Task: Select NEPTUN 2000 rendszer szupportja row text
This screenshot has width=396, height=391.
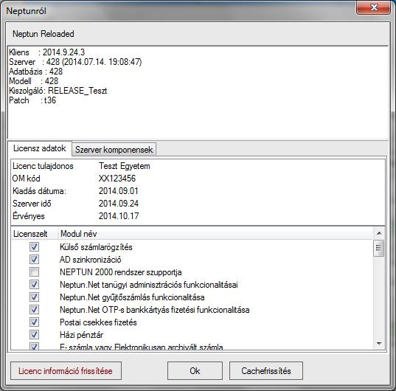Action: coord(120,272)
